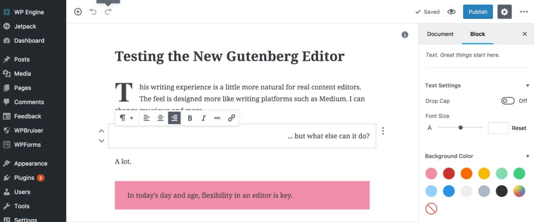534x222 pixels.
Task: Open the paragraph block type dropdown
Action: [126, 118]
